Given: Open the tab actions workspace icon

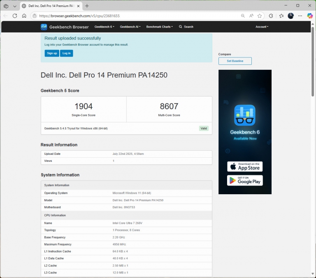Looking at the screenshot, I should click(6, 6).
